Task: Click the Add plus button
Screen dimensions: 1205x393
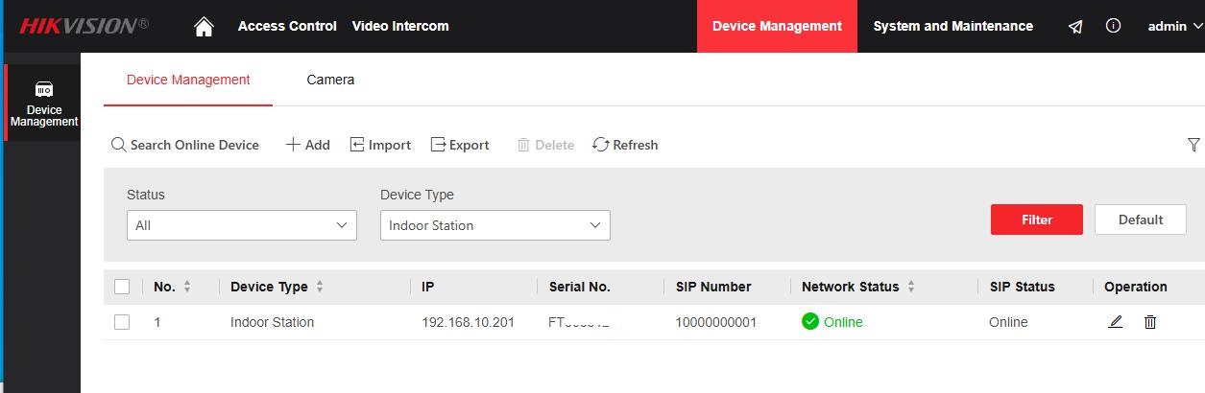Action: point(307,145)
